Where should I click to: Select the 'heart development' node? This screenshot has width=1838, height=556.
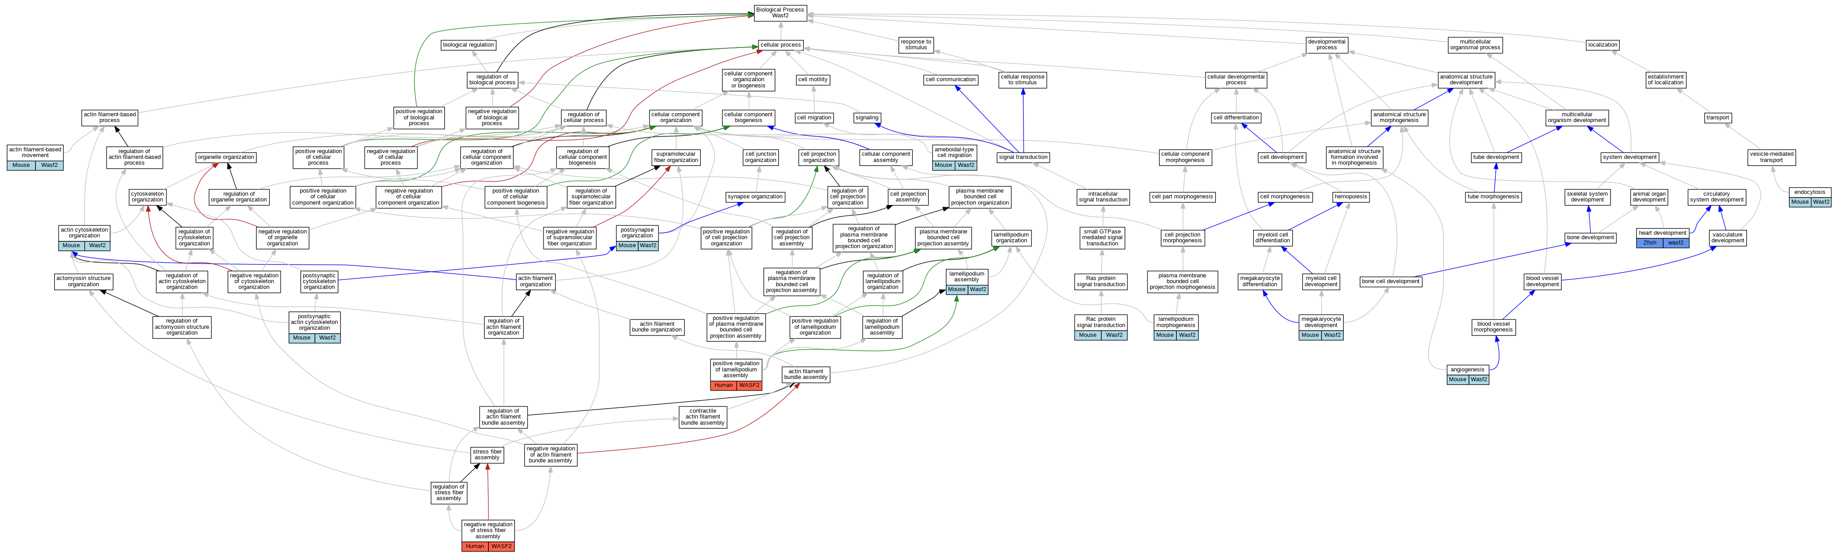click(x=1663, y=237)
